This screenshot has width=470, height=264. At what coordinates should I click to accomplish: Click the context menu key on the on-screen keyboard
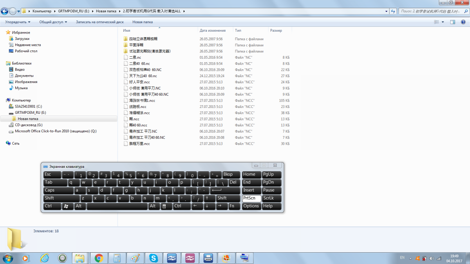pos(166,206)
